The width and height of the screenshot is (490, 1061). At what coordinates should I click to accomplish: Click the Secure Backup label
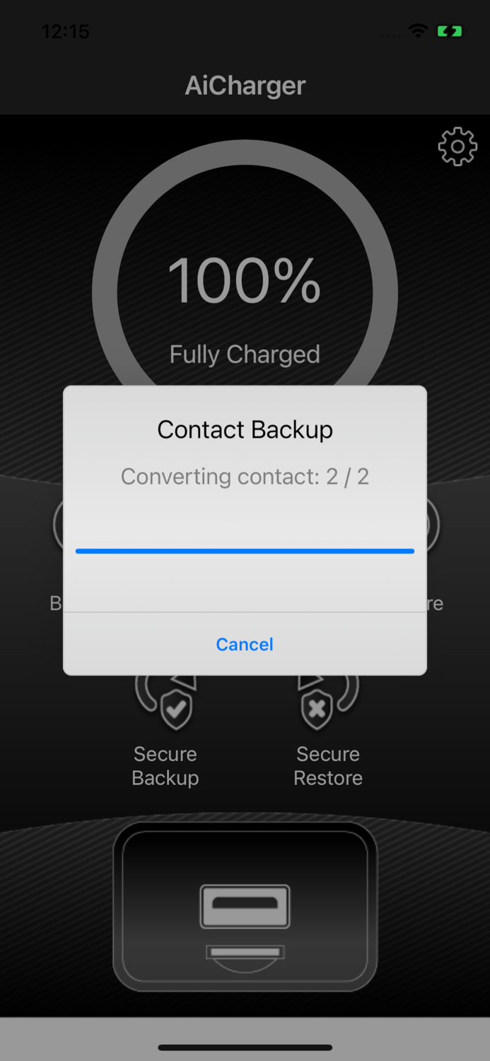pyautogui.click(x=165, y=766)
